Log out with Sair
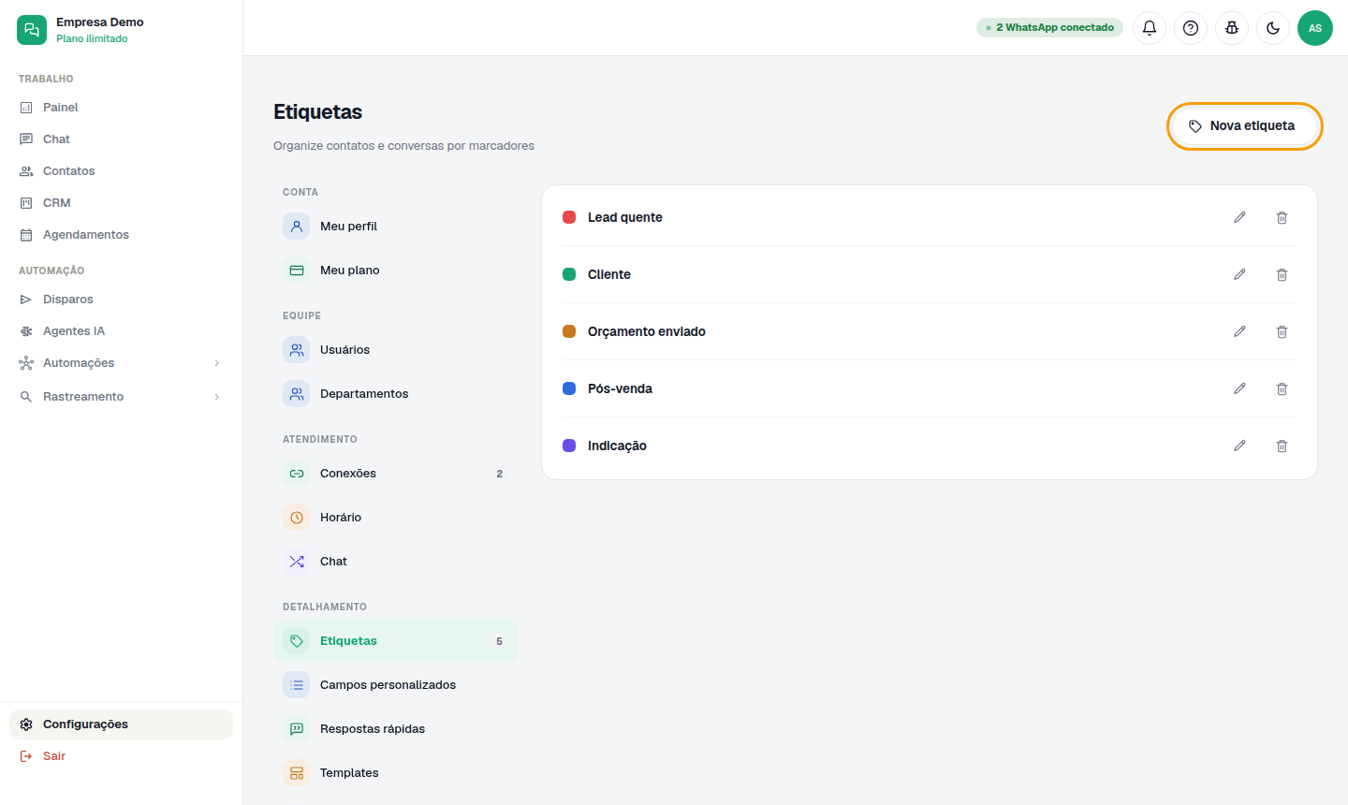This screenshot has height=805, width=1348. click(121, 756)
